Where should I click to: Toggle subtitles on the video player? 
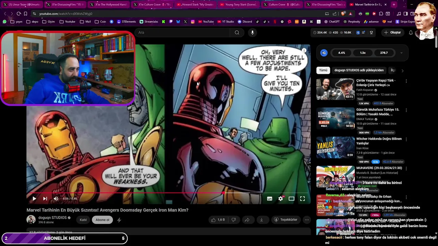(x=270, y=199)
